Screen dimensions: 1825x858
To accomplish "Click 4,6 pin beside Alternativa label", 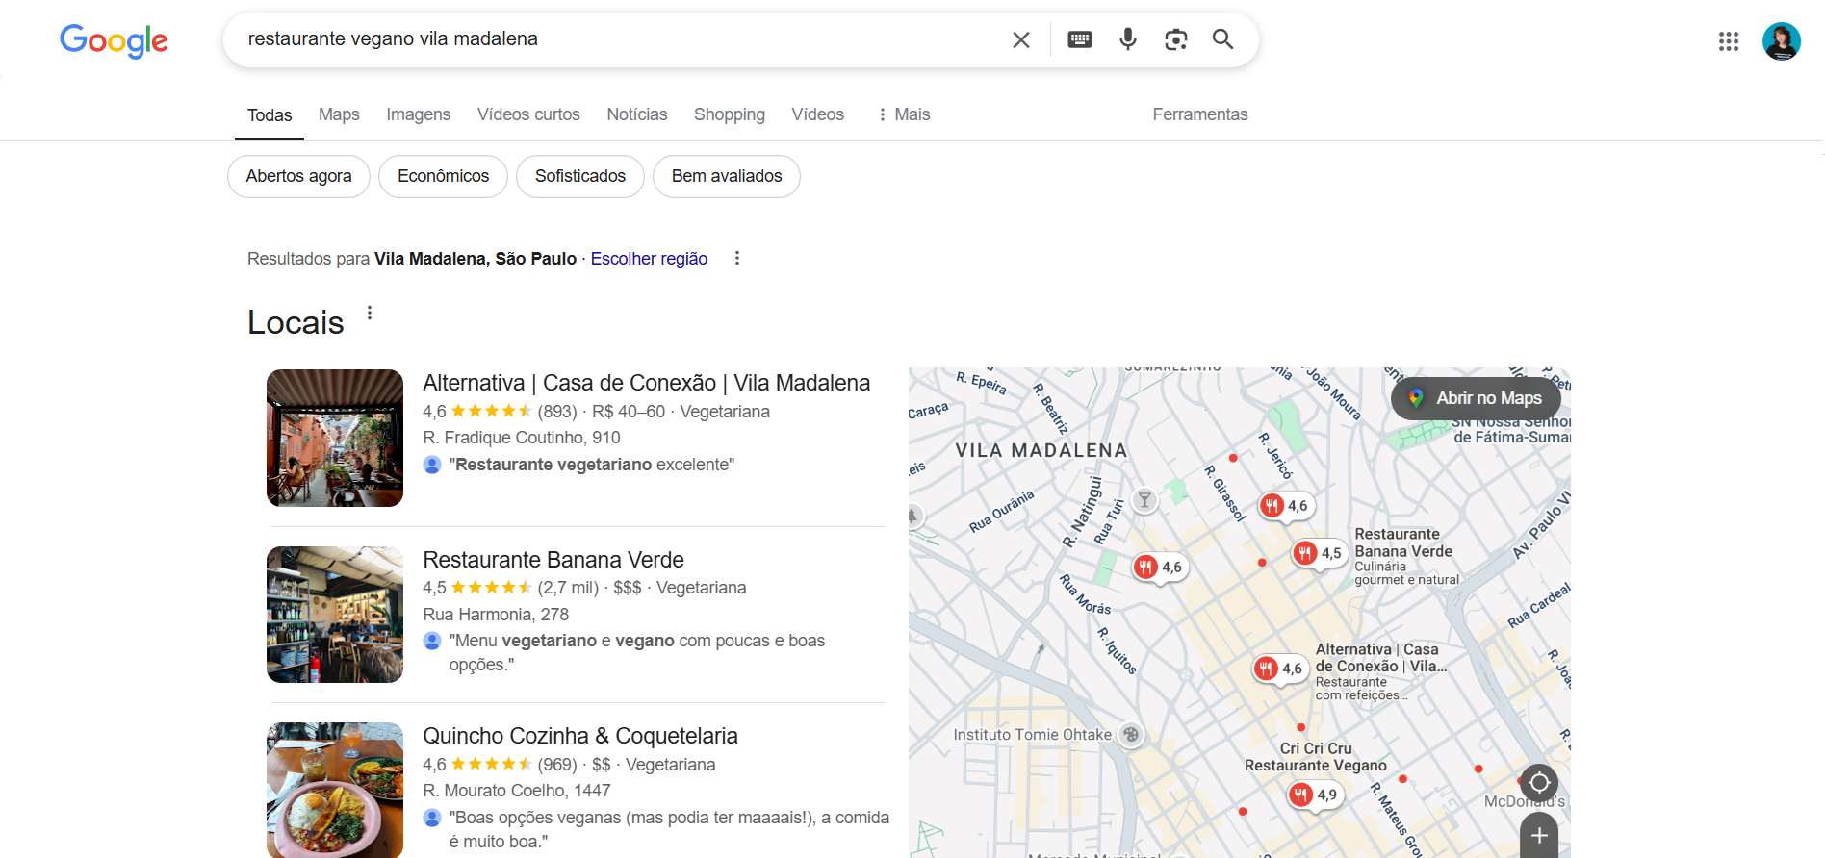I will (1280, 669).
